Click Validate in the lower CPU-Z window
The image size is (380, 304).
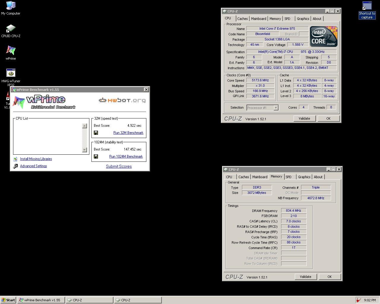305,277
